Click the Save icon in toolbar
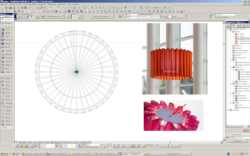250x156 pixels. pyautogui.click(x=11, y=7)
